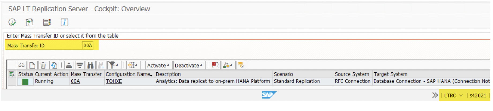Click the Sort descending icon
The width and height of the screenshot is (493, 111).
[x=79, y=65]
